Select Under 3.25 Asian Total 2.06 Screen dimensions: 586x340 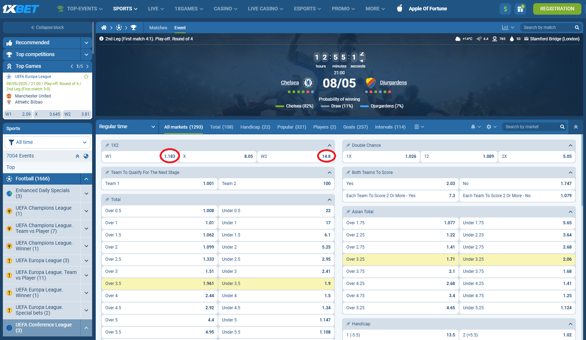pyautogui.click(x=517, y=259)
